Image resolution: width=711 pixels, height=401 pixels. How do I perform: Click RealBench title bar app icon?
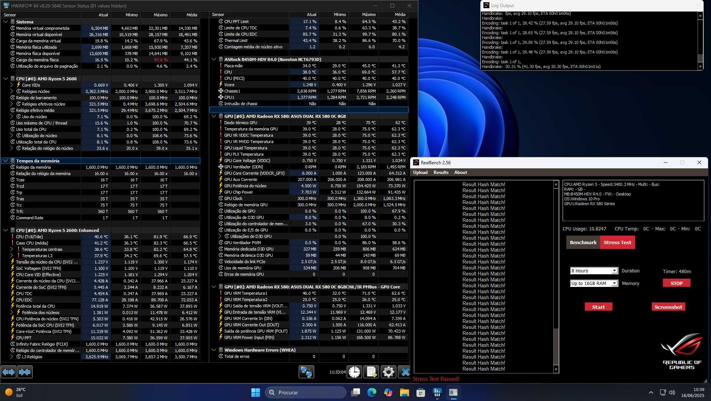416,162
